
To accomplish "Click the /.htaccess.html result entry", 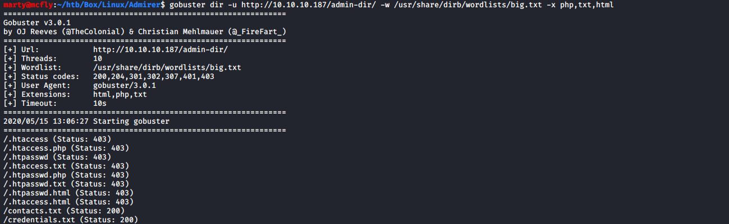I will (68, 202).
